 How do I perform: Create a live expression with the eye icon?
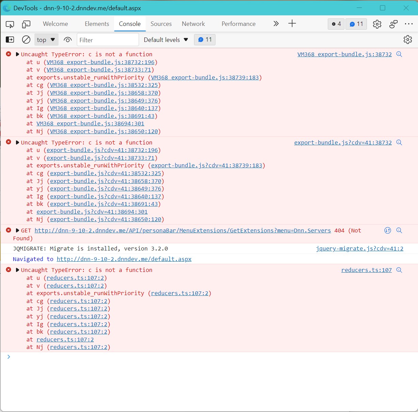pyautogui.click(x=68, y=40)
